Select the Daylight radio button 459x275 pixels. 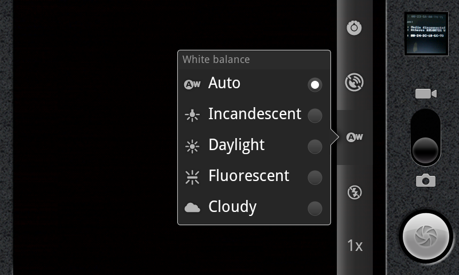(314, 147)
